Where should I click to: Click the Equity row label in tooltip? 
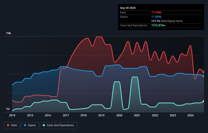coord(124,17)
